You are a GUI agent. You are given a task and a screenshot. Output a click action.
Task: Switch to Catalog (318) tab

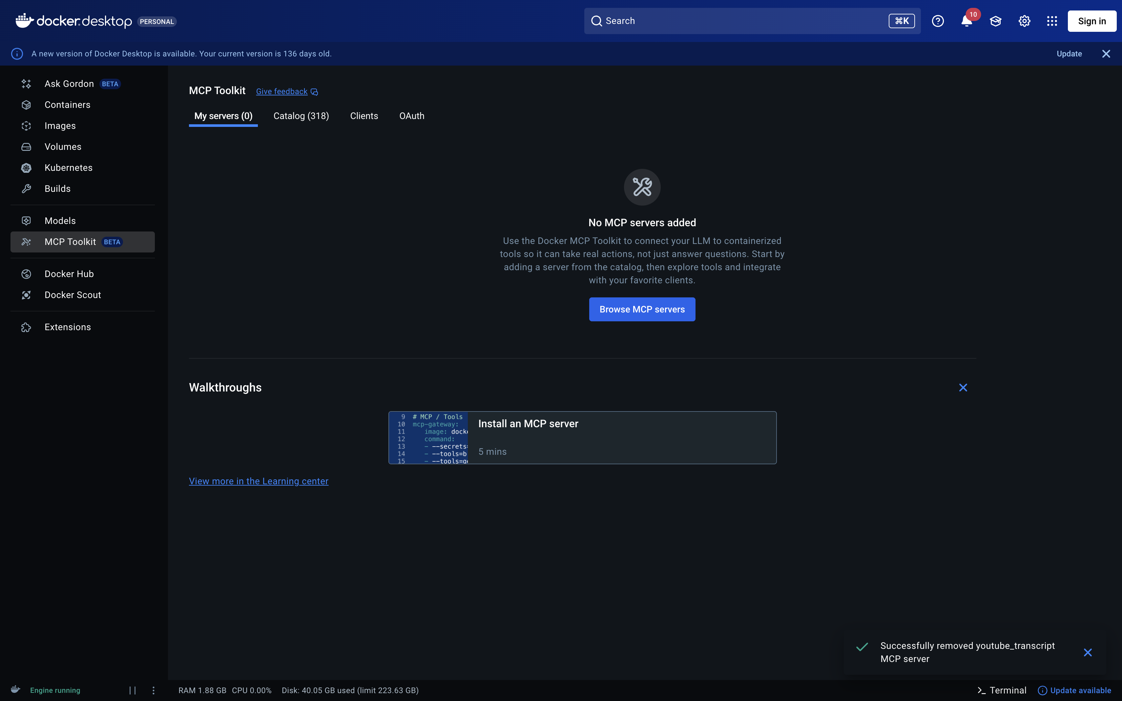pos(301,116)
